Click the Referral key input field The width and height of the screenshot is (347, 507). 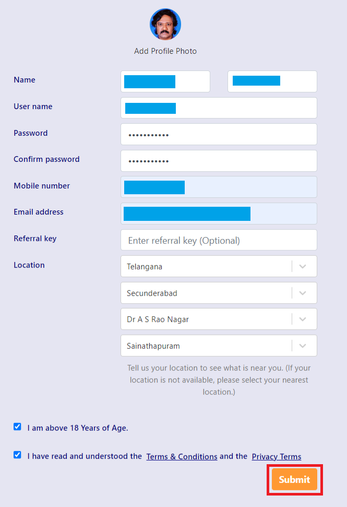[x=219, y=240]
